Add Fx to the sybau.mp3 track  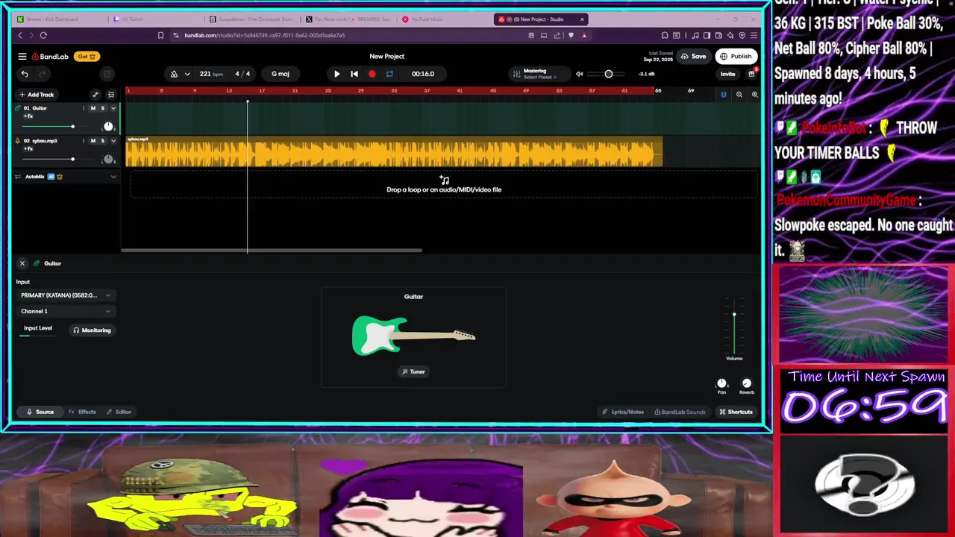click(x=28, y=148)
